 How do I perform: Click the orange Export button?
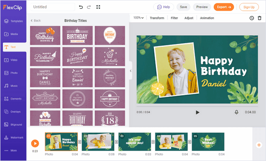(x=224, y=7)
